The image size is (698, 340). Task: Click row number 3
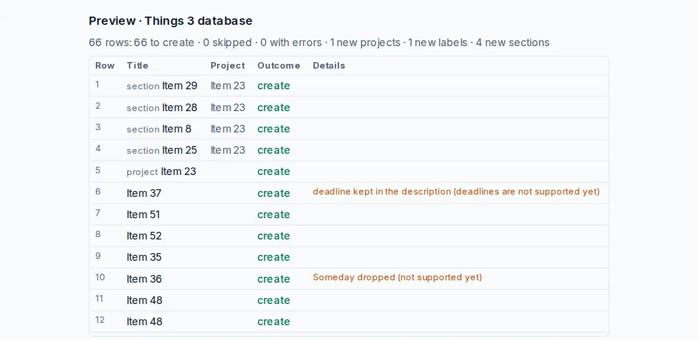click(98, 127)
